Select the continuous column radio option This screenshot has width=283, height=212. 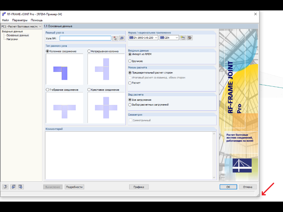pyautogui.click(x=89, y=51)
